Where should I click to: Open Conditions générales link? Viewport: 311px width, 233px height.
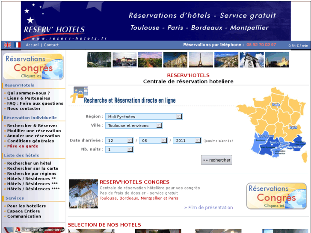[x=30, y=141]
